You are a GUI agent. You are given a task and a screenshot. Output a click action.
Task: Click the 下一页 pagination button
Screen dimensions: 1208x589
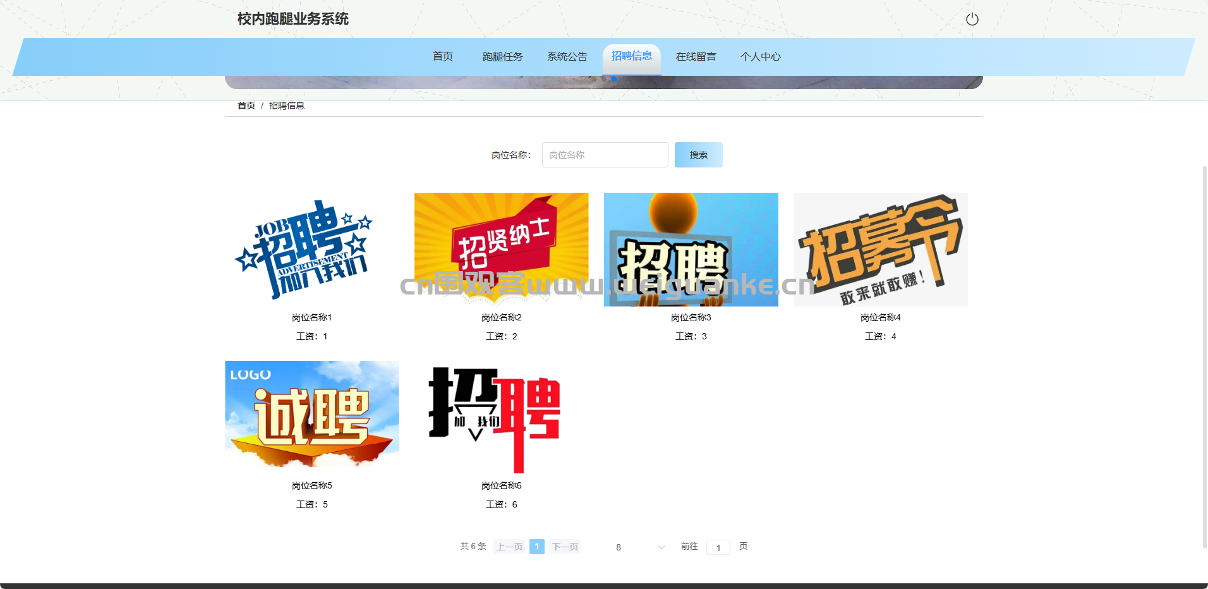[x=565, y=547]
